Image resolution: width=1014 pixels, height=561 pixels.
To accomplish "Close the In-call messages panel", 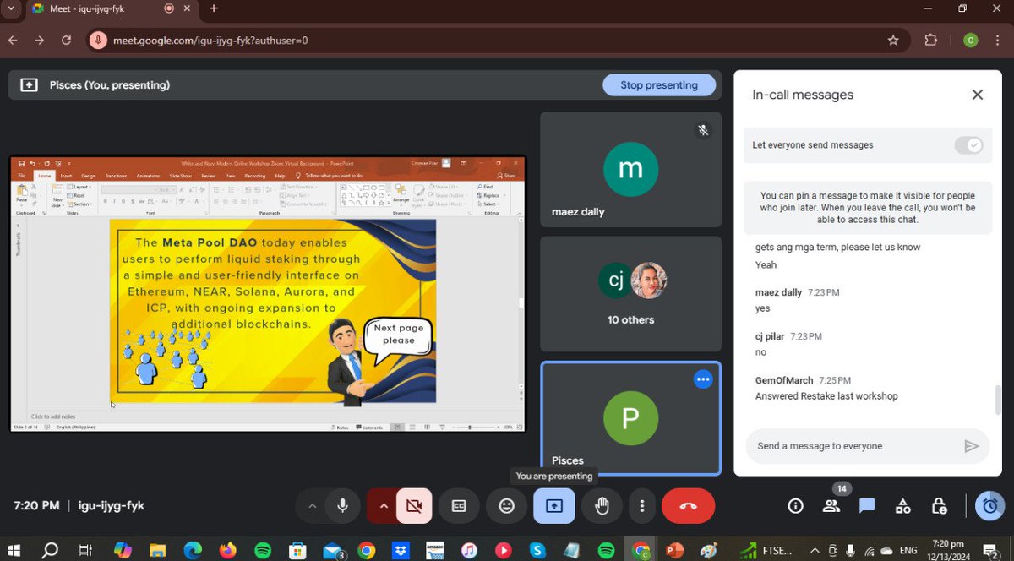I will (x=978, y=95).
